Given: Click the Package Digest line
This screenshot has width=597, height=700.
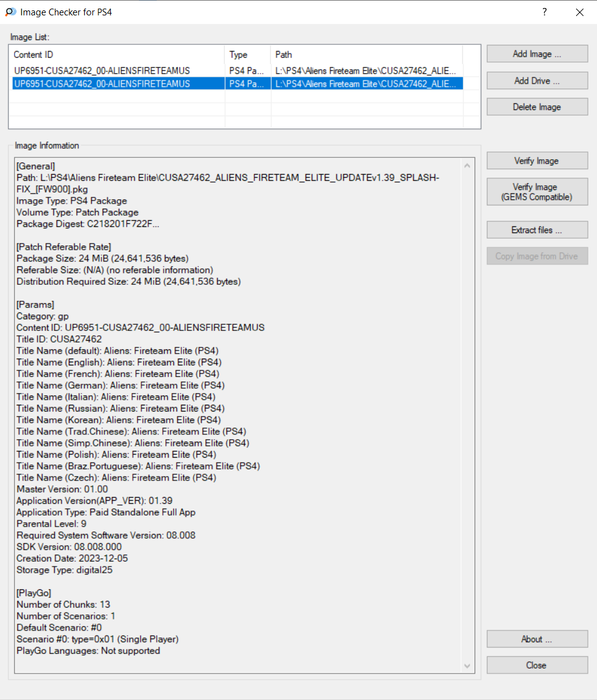Looking at the screenshot, I should [x=88, y=224].
